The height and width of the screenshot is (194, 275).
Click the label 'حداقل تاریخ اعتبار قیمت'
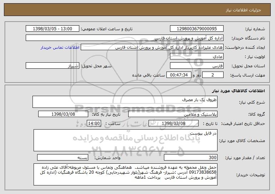243,124
